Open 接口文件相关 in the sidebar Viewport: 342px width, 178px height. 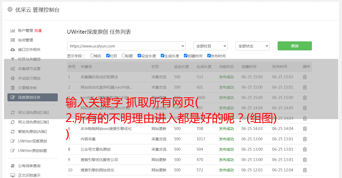point(29,50)
